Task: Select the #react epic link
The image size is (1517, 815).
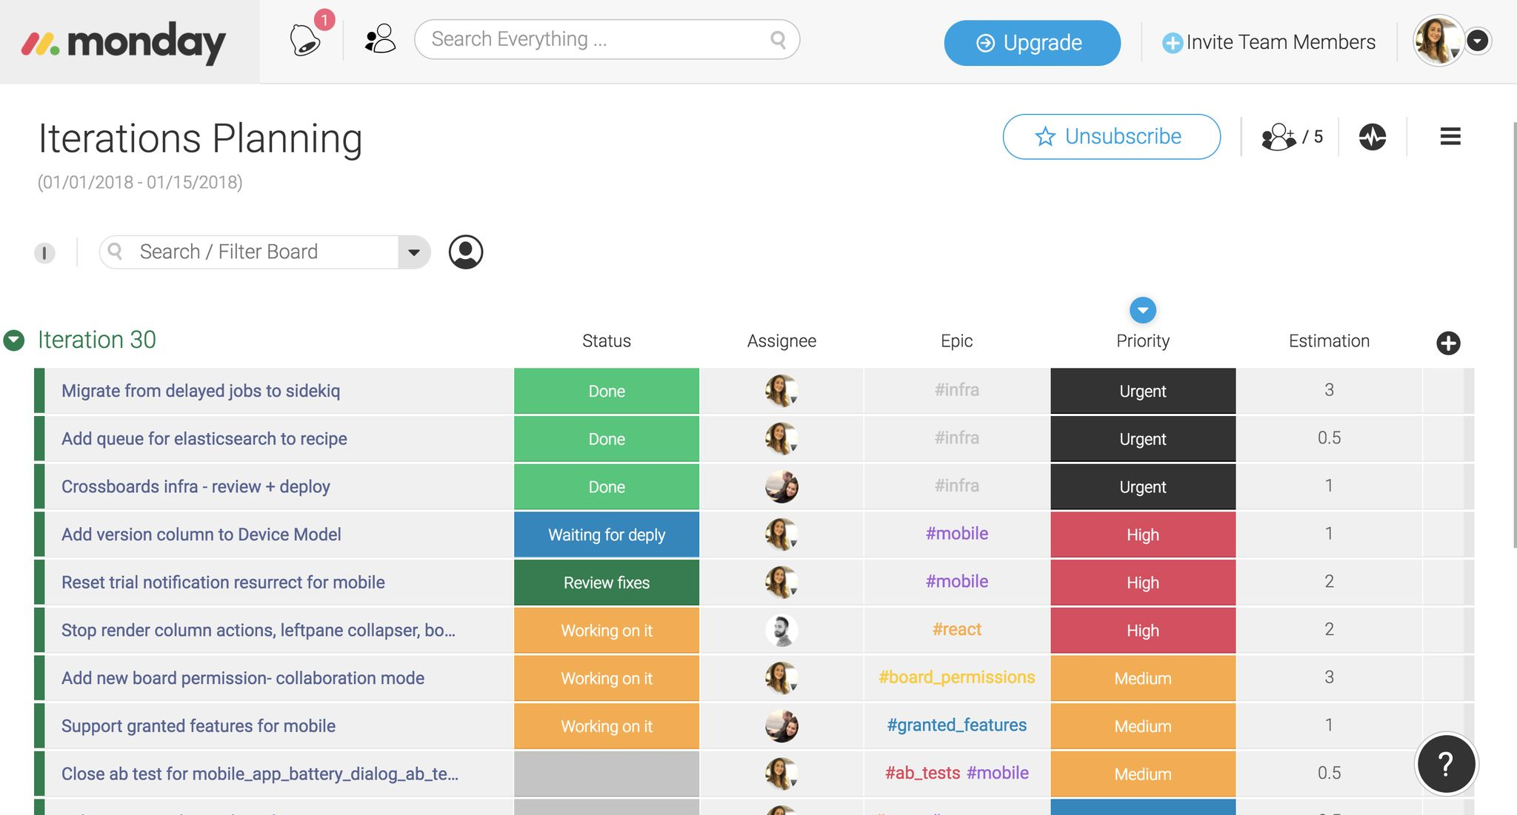Action: point(956,629)
